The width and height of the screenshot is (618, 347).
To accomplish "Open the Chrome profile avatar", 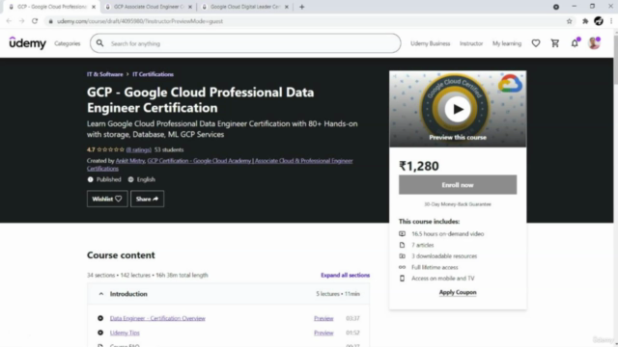I will (599, 21).
